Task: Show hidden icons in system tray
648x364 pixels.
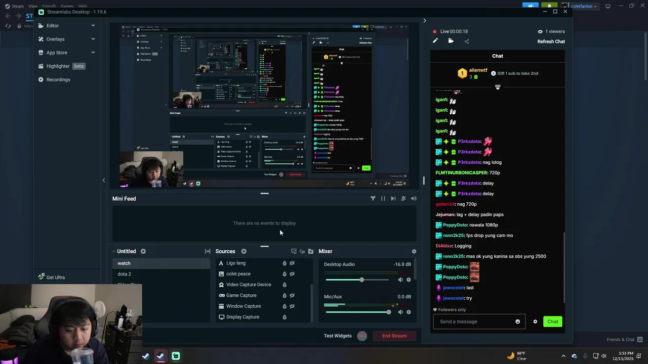Action: click(563, 356)
